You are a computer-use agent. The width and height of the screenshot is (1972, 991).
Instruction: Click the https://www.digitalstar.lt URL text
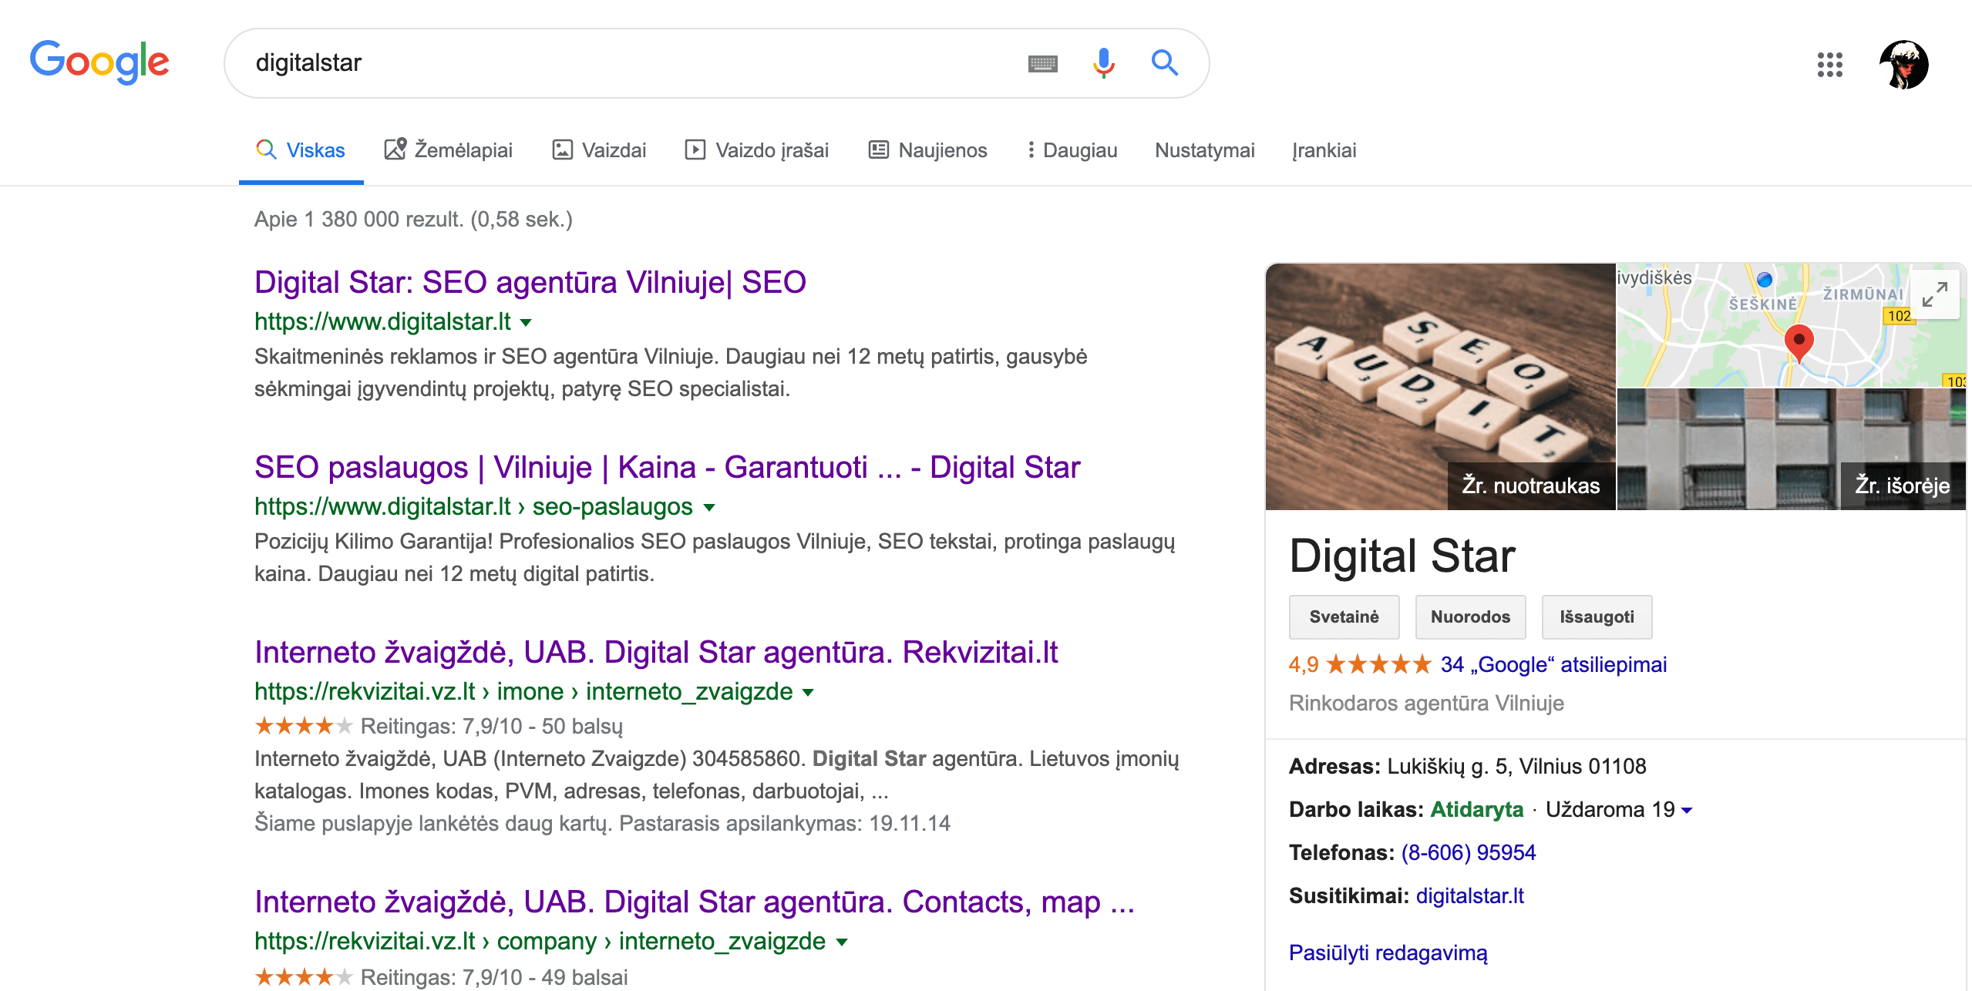point(382,321)
